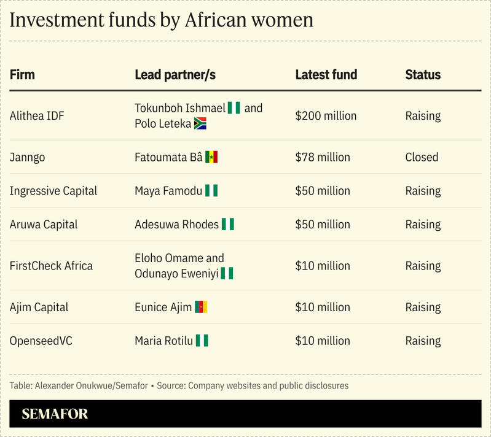Screen dimensions: 491x437
Task: Click the flag after Odunayo Eweniyi
Action: (x=227, y=274)
